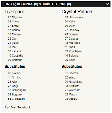Click the Lineup, Bookings & Substitutions header
Viewport: 112px width, 113px height.
[56, 4]
